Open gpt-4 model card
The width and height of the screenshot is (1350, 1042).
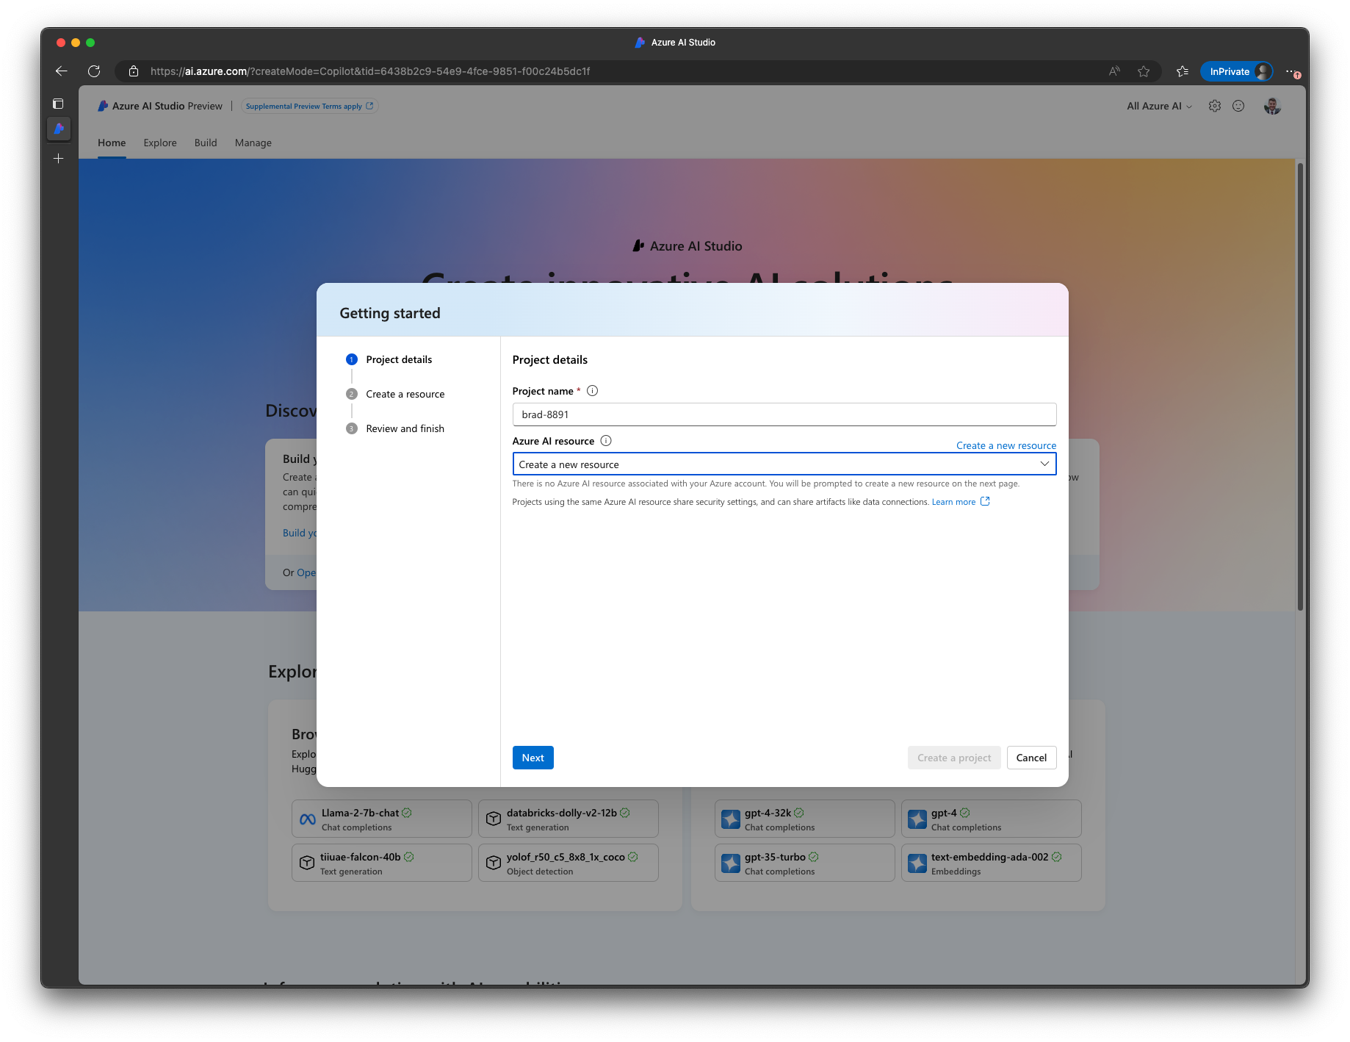tap(991, 819)
